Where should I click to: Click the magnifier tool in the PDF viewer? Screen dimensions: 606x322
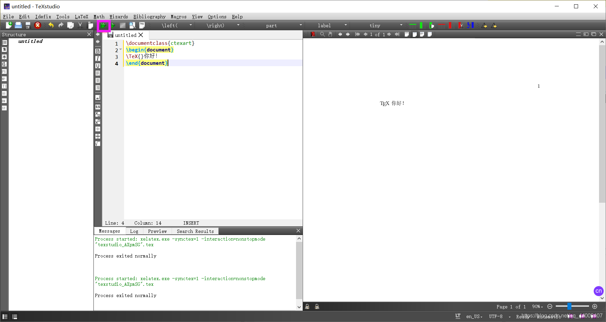[x=322, y=34]
